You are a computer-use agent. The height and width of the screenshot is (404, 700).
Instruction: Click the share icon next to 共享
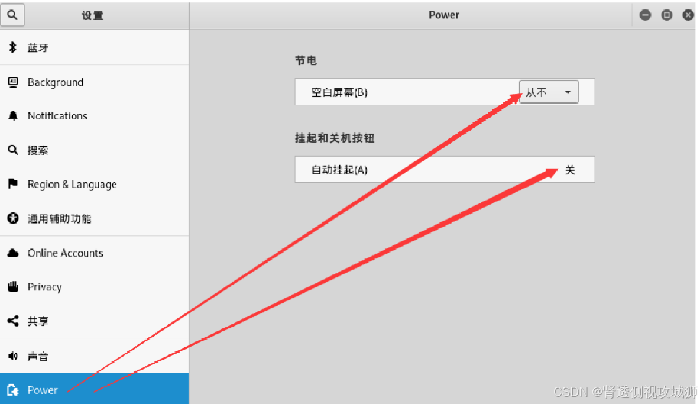[x=13, y=321]
